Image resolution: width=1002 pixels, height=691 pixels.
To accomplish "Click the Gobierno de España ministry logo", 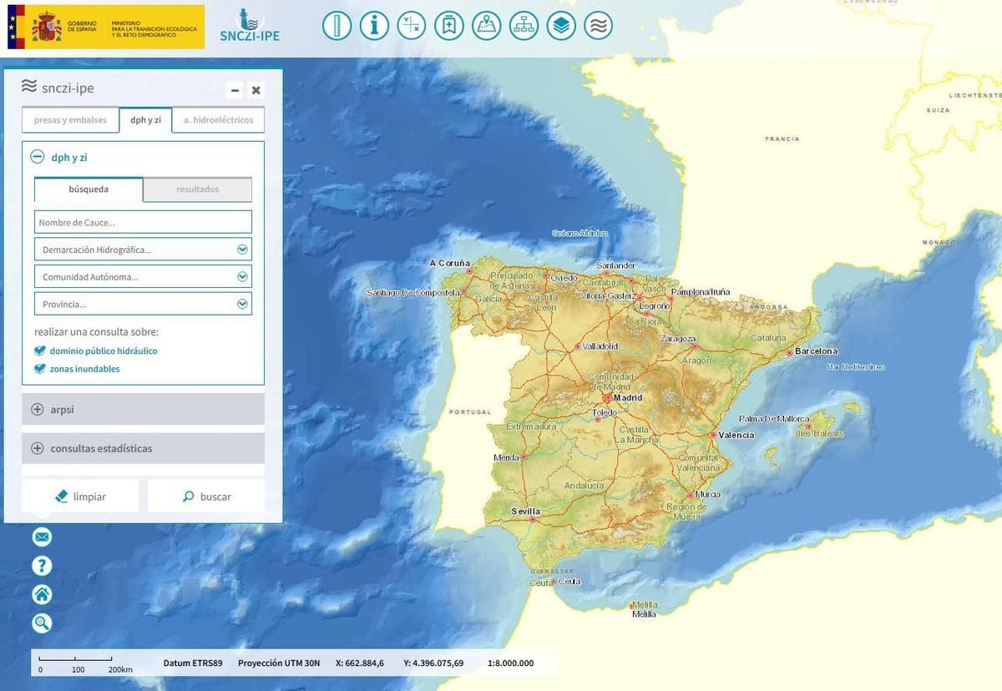I will (106, 27).
